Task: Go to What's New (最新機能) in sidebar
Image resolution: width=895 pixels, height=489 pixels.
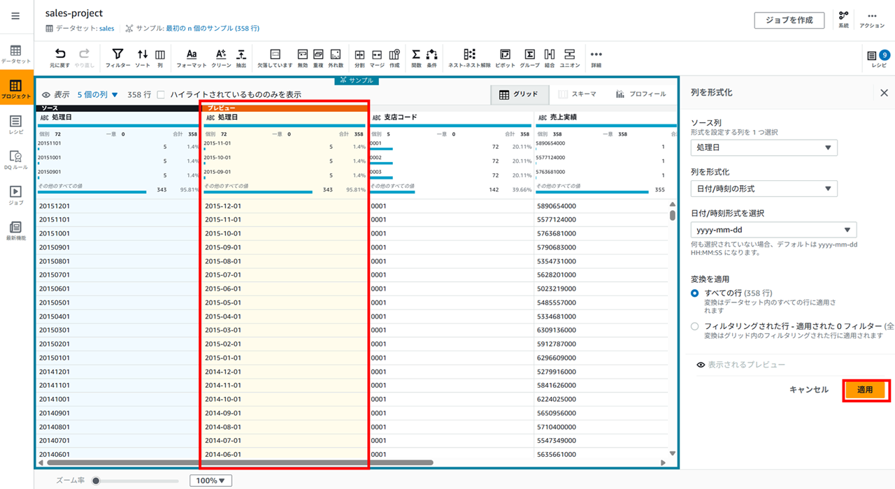Action: coord(16,231)
